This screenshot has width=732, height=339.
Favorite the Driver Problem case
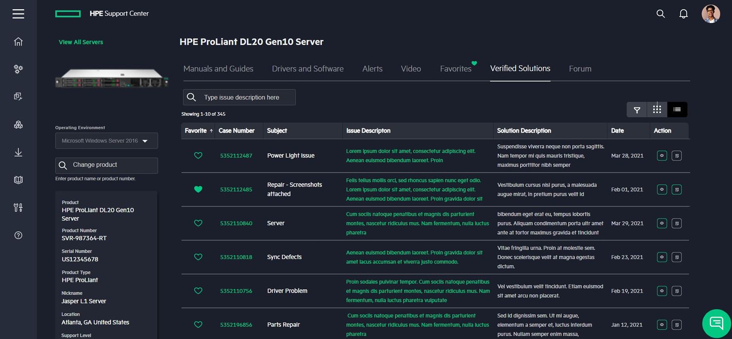coord(198,291)
